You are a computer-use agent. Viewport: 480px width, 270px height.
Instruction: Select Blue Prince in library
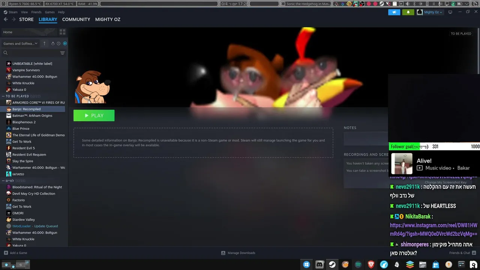click(x=21, y=129)
